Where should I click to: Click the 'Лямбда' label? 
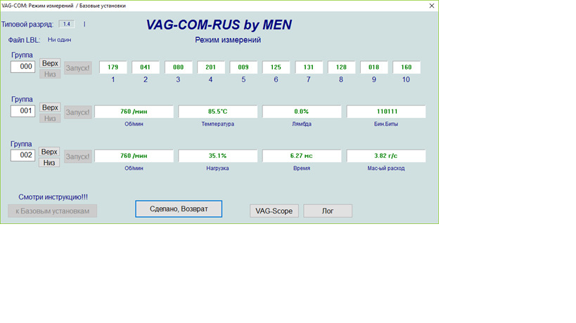click(x=302, y=124)
